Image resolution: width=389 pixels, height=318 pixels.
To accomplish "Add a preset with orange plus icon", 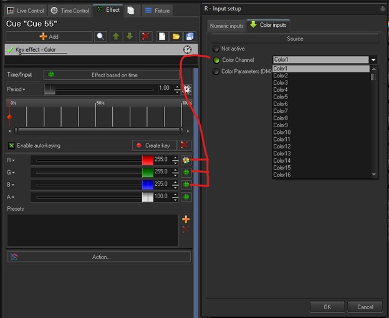I will (185, 219).
